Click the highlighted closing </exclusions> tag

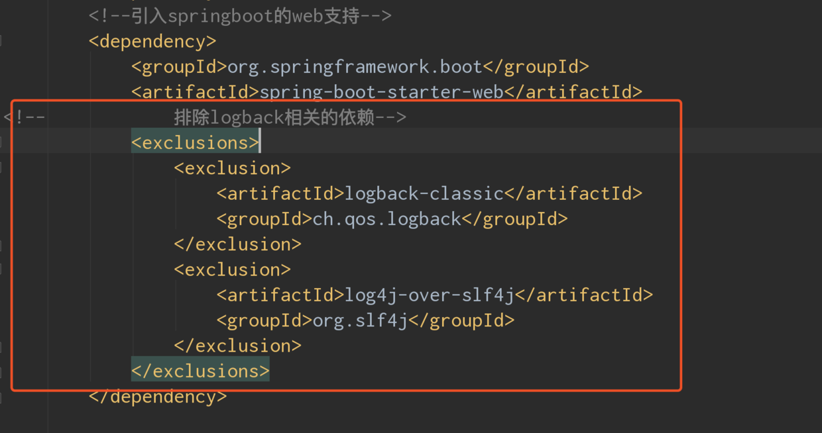click(x=200, y=371)
